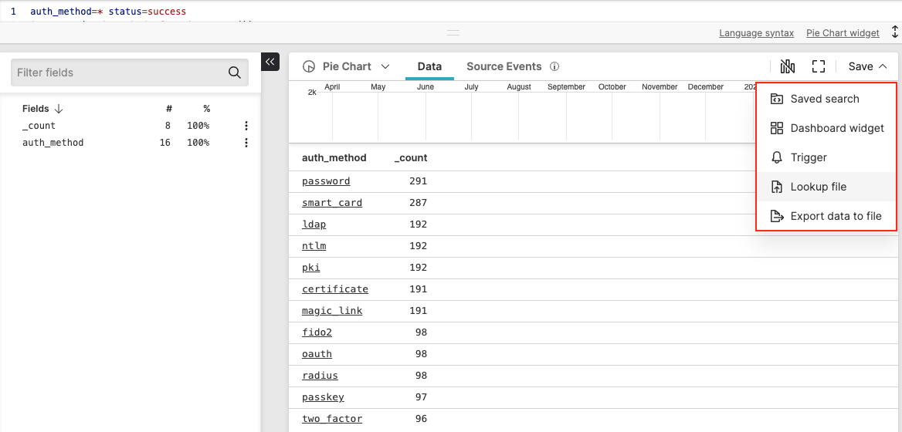902x432 pixels.
Task: Open the Pie Chart widget link
Action: [843, 33]
